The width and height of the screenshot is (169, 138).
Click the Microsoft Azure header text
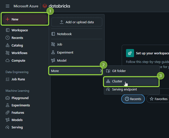pyautogui.click(x=26, y=6)
